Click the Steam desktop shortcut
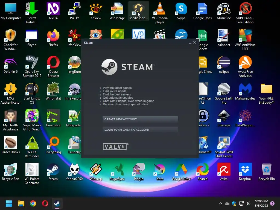Screen dimensions: 280x210 coord(53,172)
